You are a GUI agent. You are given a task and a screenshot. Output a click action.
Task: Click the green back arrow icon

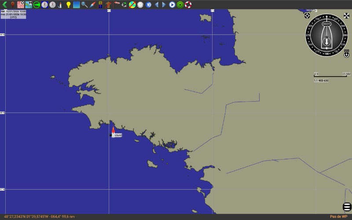tap(5, 4)
